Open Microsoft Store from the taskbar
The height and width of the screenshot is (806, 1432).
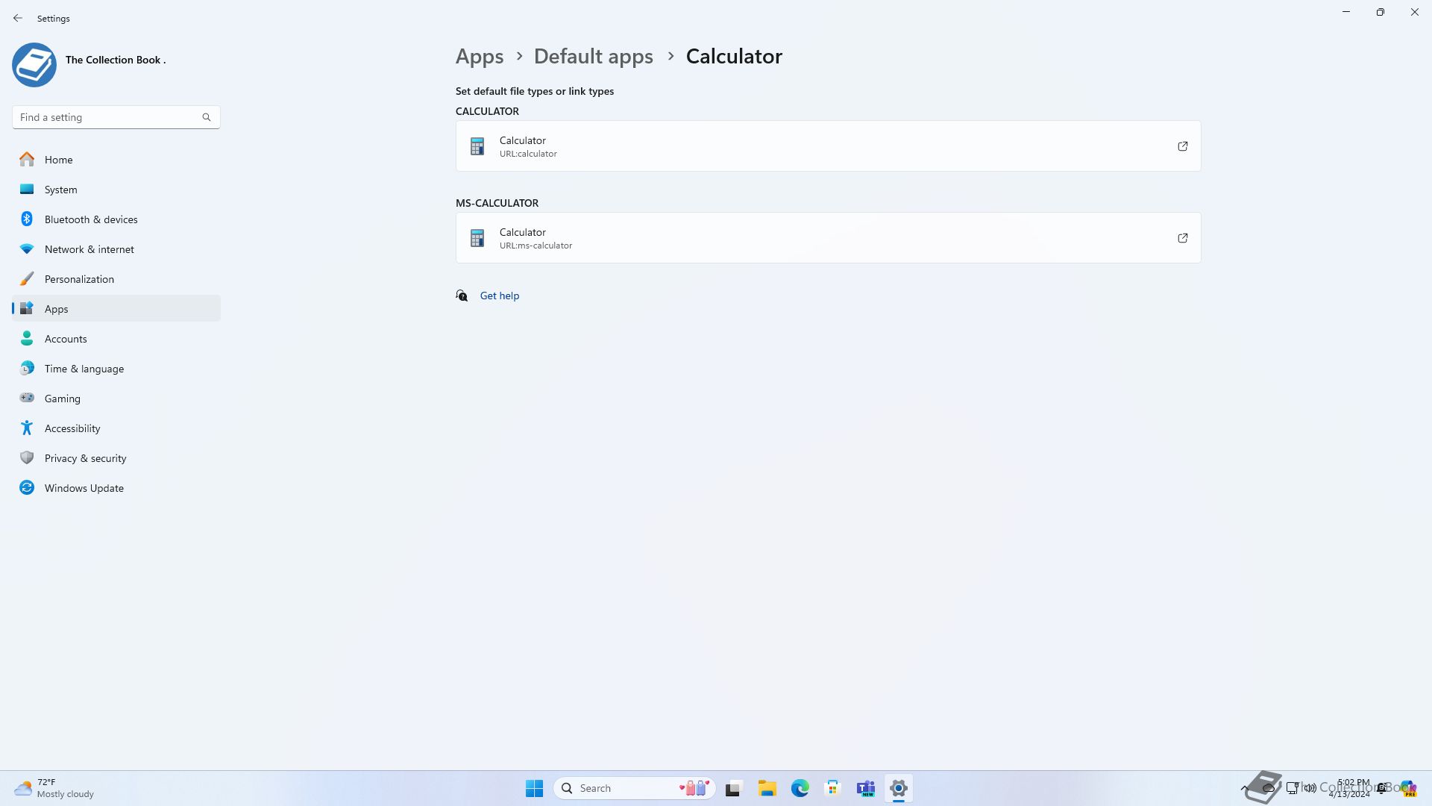[832, 788]
